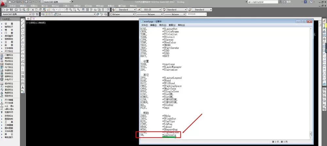Select the Arc draw tool

pyautogui.click(x=23, y=39)
